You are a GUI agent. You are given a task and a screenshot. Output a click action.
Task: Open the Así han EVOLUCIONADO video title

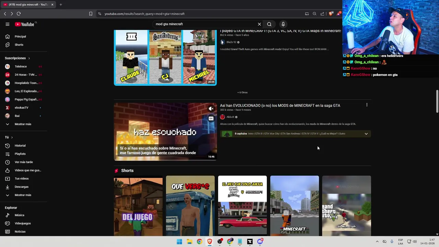click(280, 105)
